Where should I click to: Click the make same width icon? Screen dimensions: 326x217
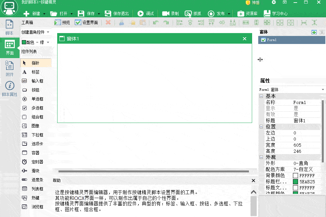click(x=246, y=22)
